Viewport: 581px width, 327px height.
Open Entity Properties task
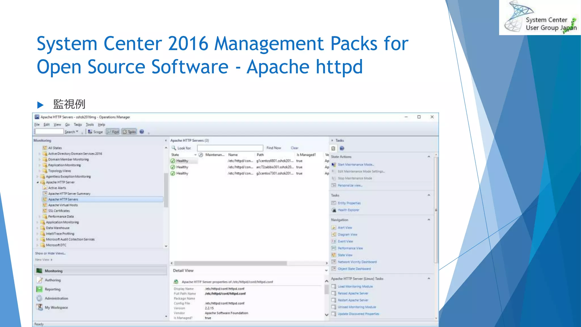point(349,203)
